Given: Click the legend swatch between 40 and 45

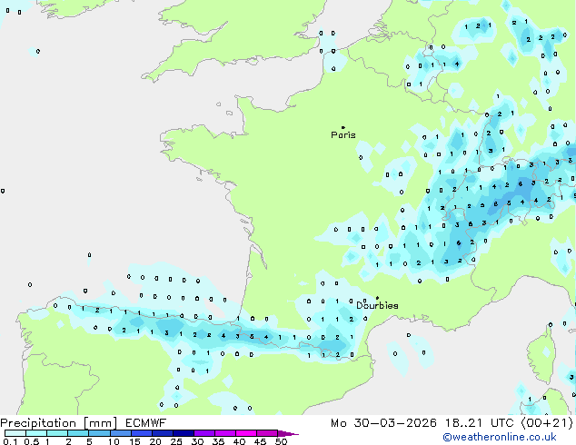Looking at the screenshot, I should point(246,433).
